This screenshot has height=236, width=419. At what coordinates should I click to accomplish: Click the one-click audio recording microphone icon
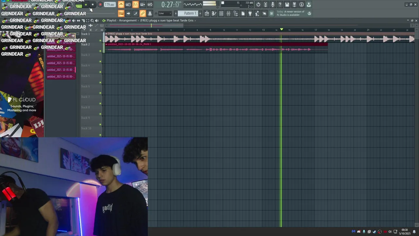(x=273, y=5)
